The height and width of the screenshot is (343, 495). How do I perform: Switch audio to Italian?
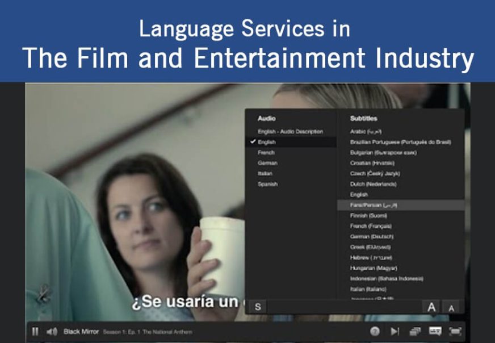coord(265,173)
